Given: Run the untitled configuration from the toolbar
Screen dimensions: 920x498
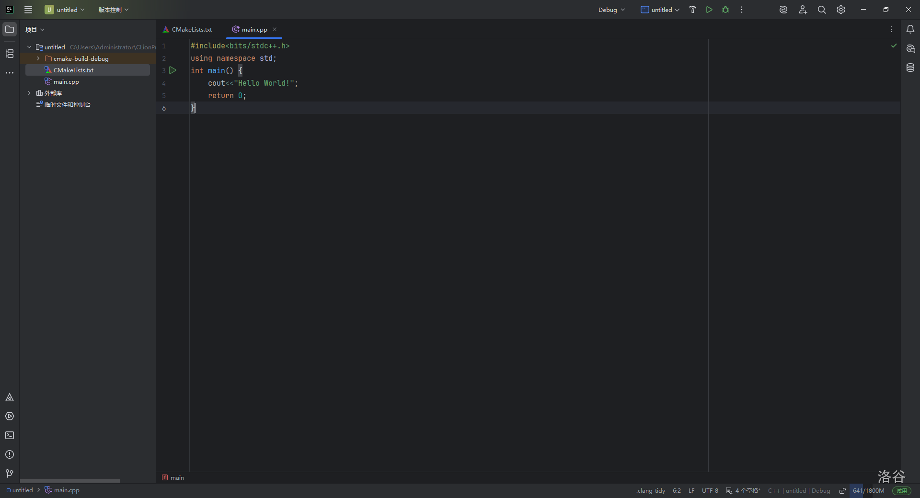Looking at the screenshot, I should (709, 10).
